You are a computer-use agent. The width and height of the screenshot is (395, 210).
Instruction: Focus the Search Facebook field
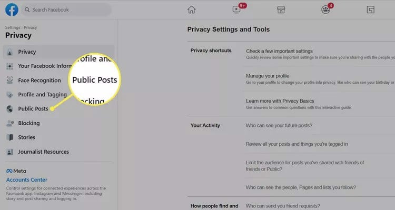pyautogui.click(x=66, y=10)
